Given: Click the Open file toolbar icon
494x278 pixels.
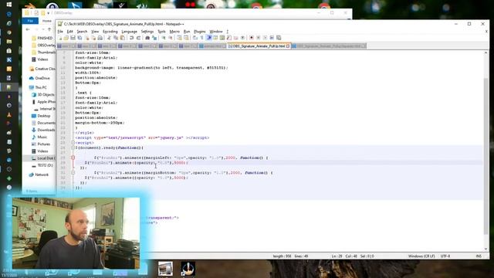Looking at the screenshot, I should click(x=66, y=38).
